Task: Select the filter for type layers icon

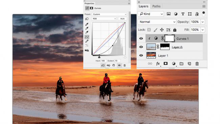Action: tap(183, 14)
